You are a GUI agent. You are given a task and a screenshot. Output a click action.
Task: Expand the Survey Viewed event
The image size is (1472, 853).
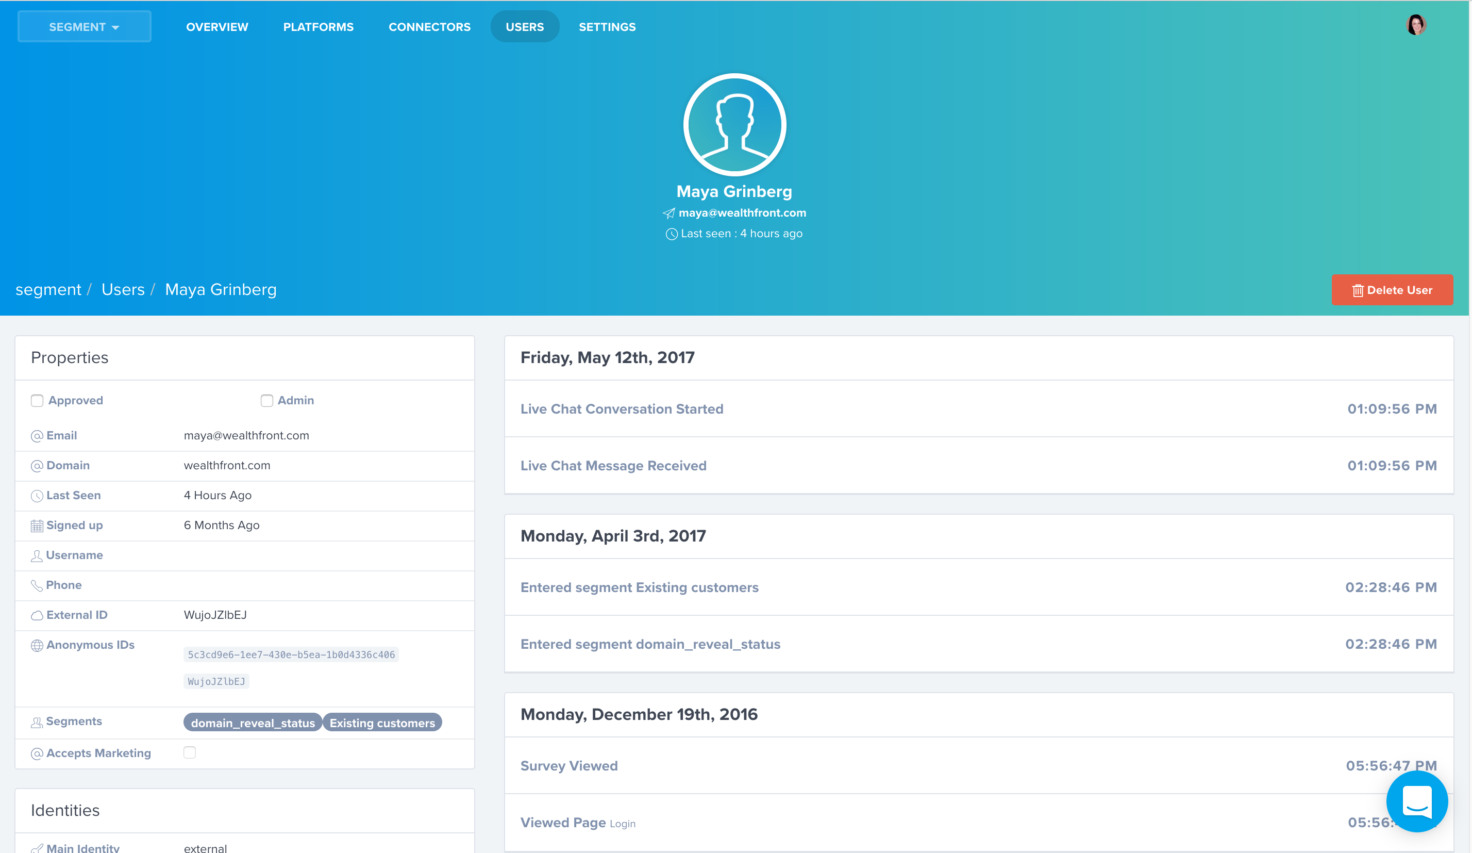point(978,765)
